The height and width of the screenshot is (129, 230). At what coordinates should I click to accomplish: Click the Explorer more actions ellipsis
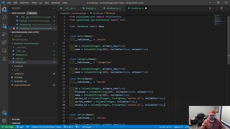pos(54,8)
